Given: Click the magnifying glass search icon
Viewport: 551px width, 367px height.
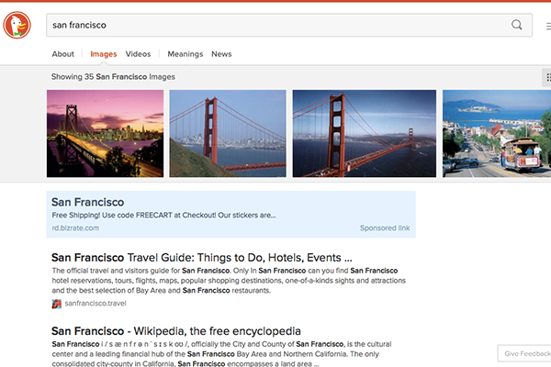Looking at the screenshot, I should click(x=516, y=25).
